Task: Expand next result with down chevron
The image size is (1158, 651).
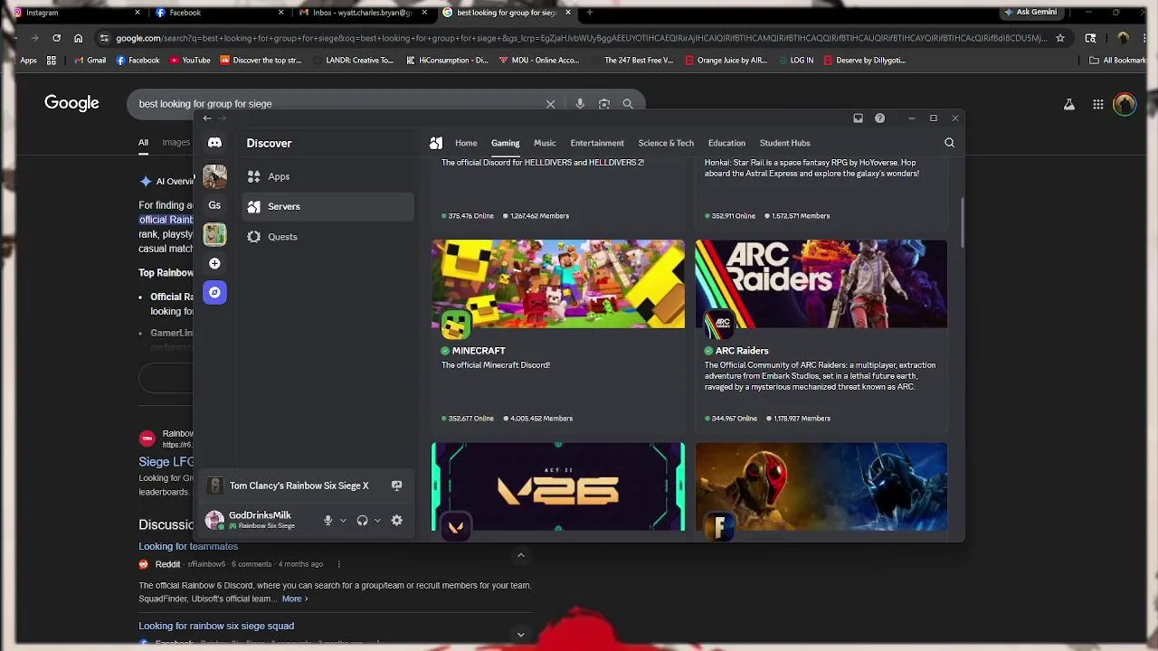Action: pos(521,635)
